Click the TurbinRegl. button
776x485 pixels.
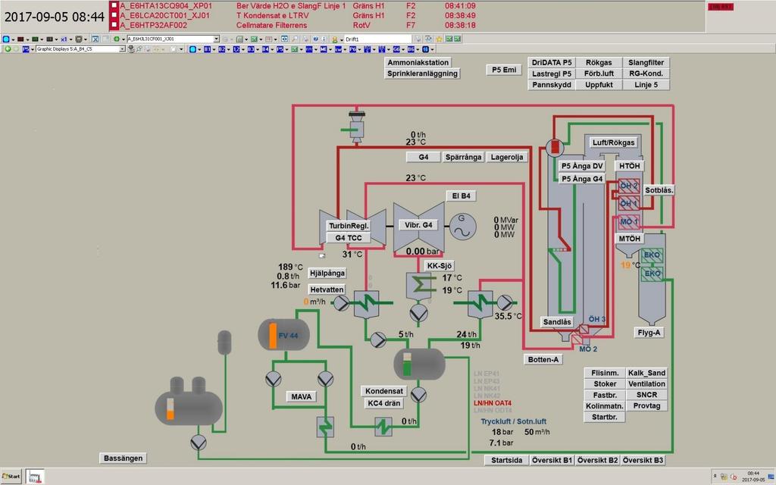point(349,226)
